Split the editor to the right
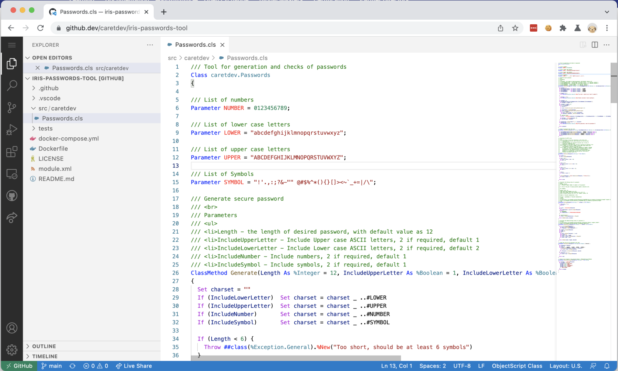The image size is (618, 371). point(595,45)
